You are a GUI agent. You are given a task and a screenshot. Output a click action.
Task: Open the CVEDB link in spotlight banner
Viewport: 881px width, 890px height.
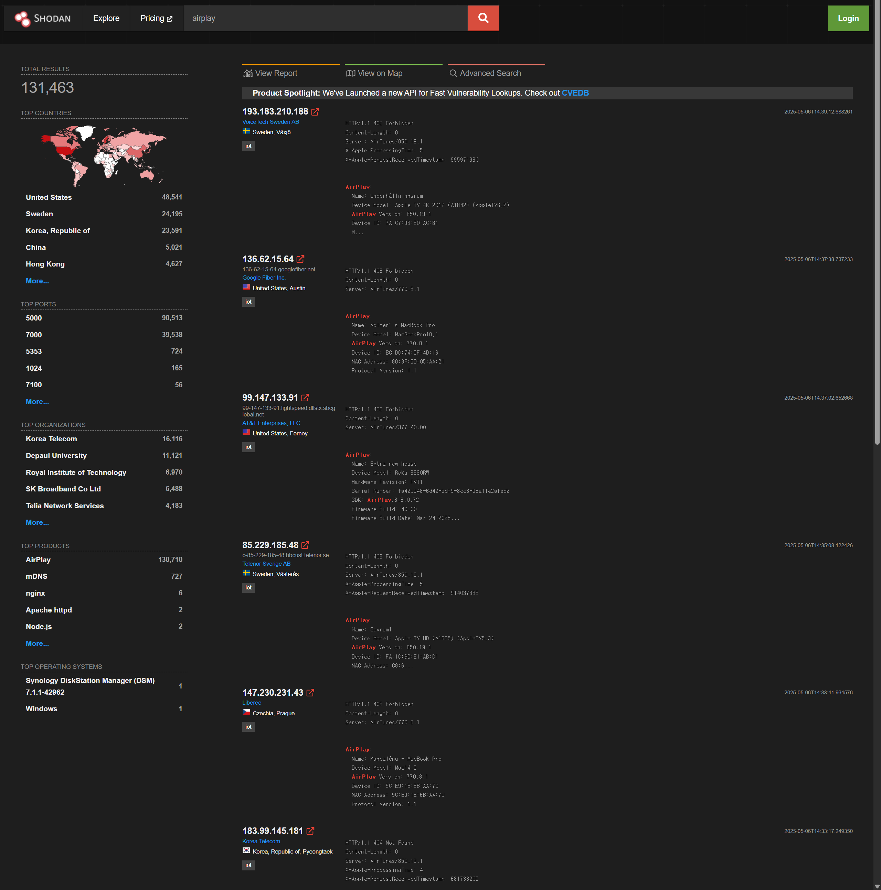575,93
